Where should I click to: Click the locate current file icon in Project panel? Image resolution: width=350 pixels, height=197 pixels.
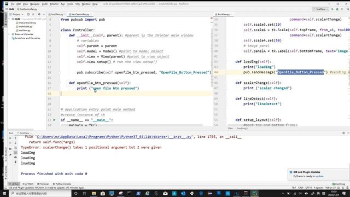28,14
